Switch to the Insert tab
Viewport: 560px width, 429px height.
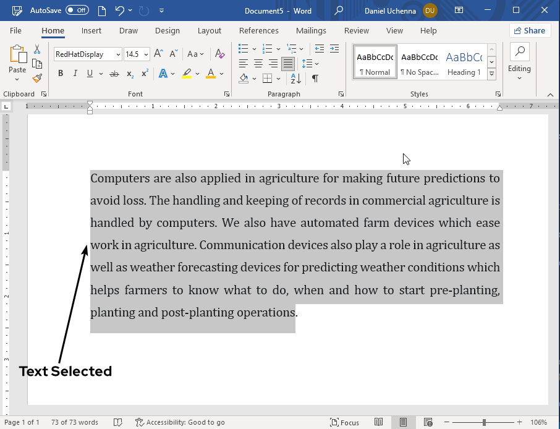click(x=91, y=30)
